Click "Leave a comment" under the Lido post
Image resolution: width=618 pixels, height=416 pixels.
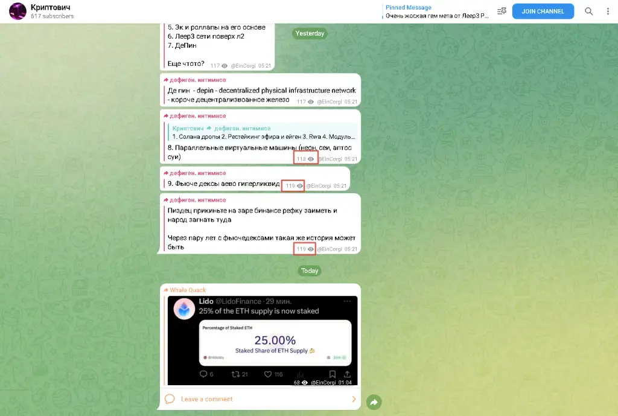coord(207,399)
